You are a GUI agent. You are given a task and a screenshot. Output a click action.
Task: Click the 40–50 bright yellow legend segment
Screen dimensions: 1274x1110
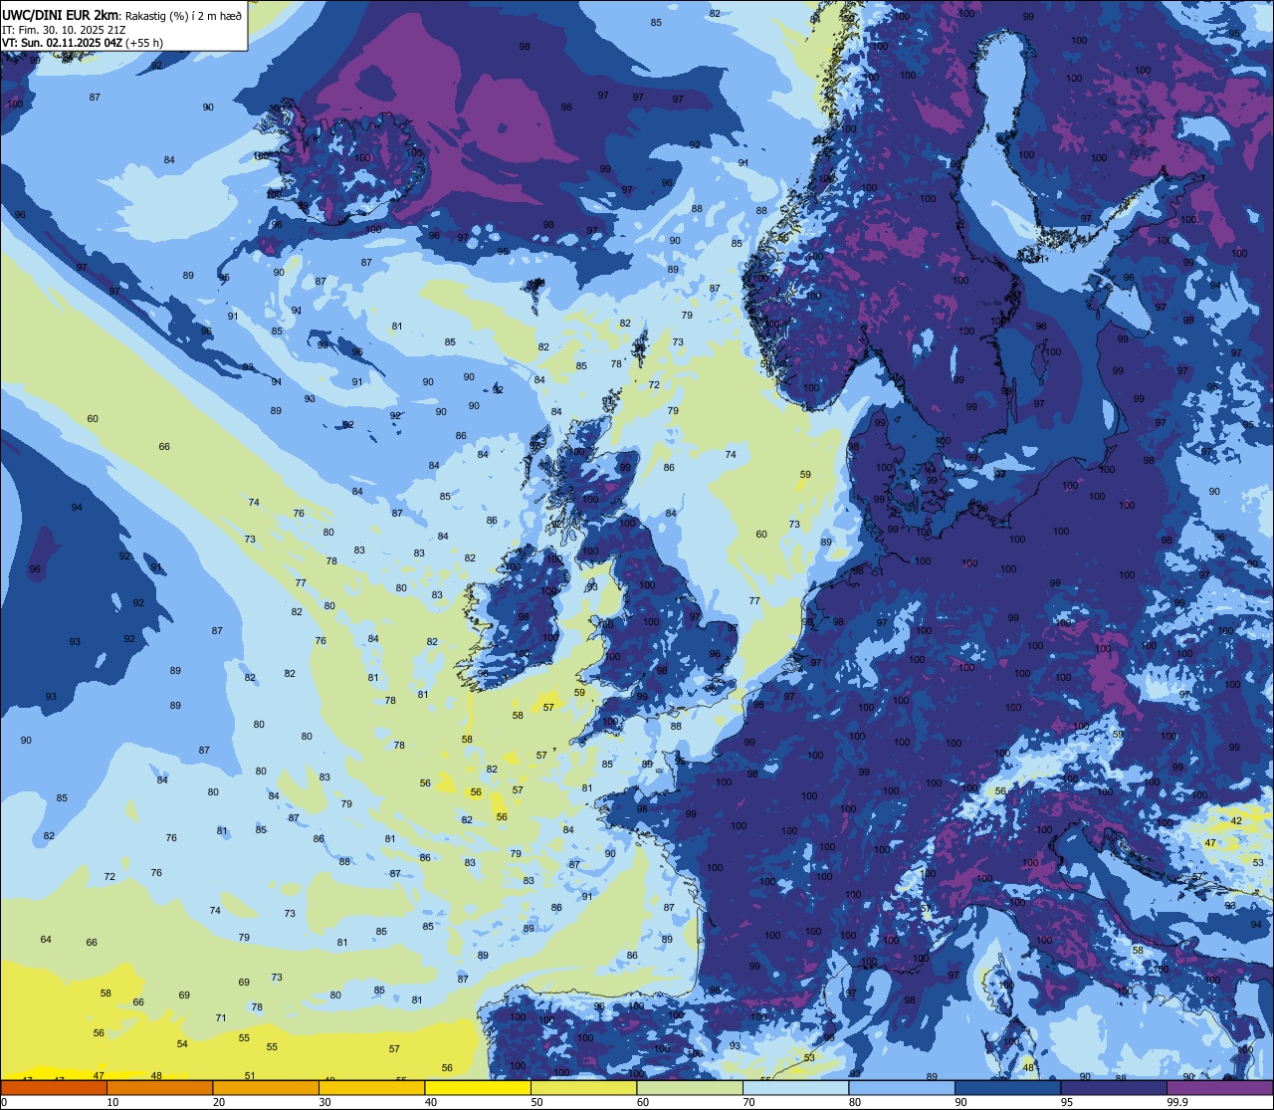[478, 1087]
